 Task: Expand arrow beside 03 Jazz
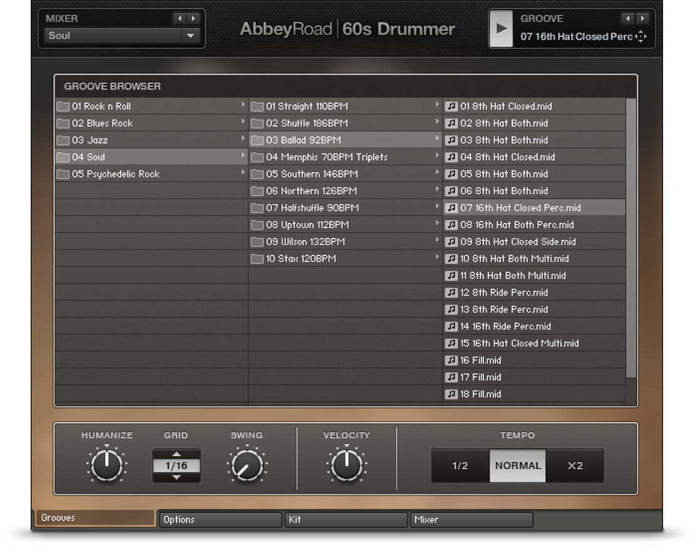243,138
